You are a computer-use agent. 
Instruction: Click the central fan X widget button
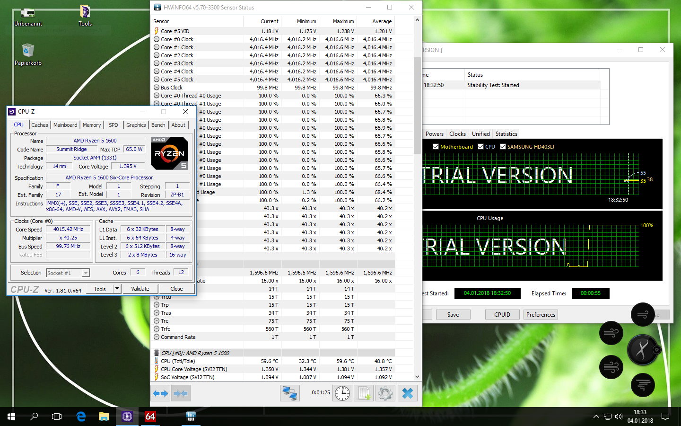(641, 350)
